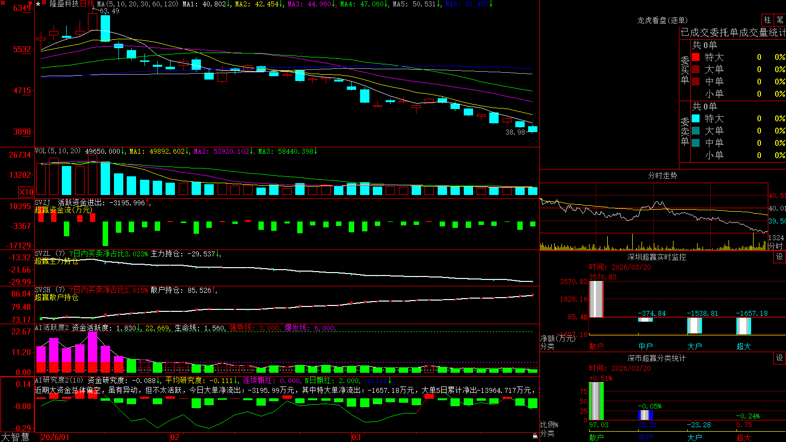Viewport: 786px width, 442px height.
Task: Click the X10 volume scale marker
Action: click(x=26, y=192)
